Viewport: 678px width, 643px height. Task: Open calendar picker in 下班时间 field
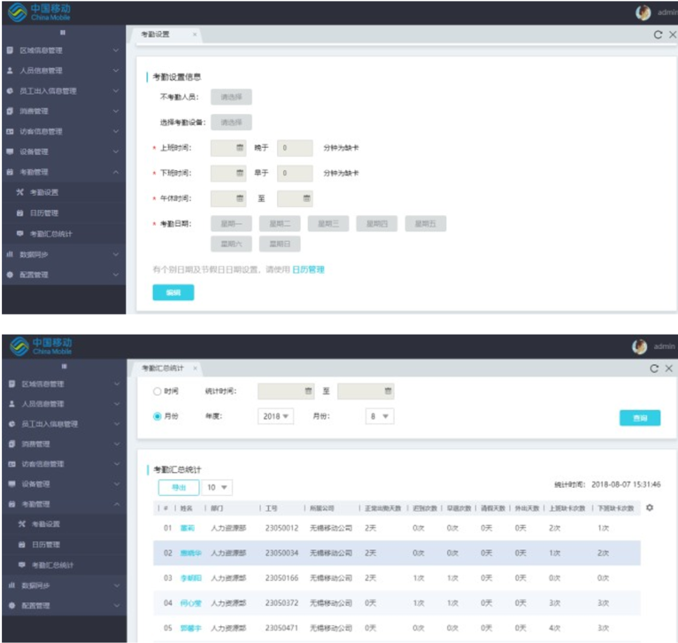(x=240, y=173)
